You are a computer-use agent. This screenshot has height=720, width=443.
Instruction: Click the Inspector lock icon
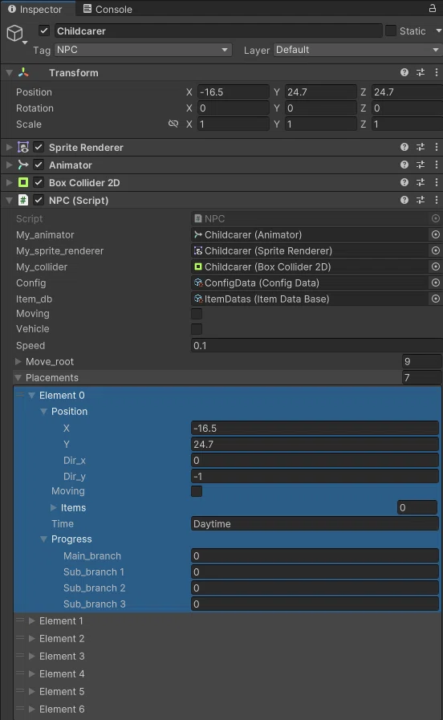(433, 8)
